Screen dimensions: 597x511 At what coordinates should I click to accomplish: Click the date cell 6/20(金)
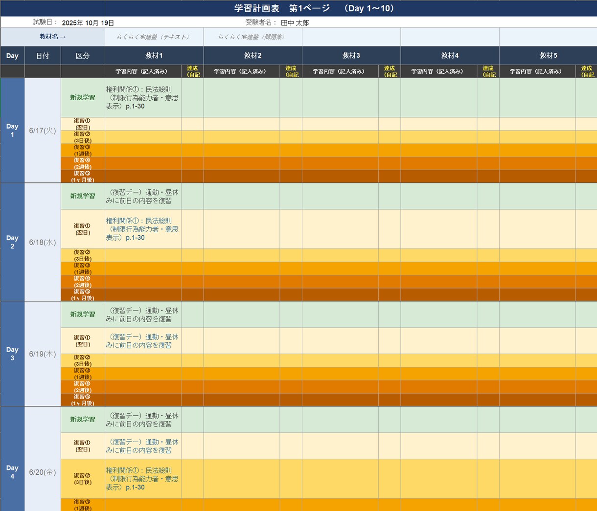click(x=43, y=472)
